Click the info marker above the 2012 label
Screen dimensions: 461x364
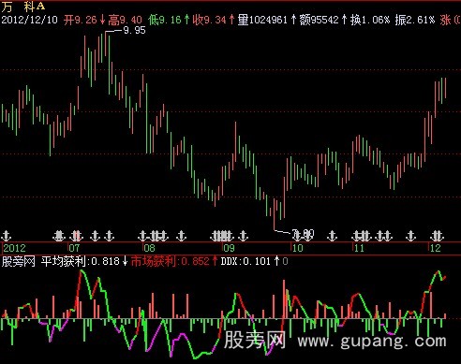pos(6,236)
